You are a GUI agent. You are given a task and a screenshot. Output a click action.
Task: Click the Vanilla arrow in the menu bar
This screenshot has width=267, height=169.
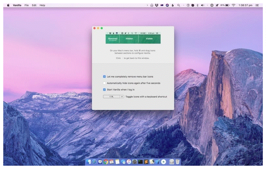(147, 5)
